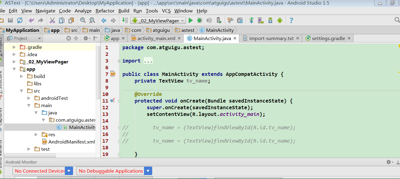Click the Find magnifier icon in toolbar
Screen dimensions: 400x179
[x=83, y=21]
